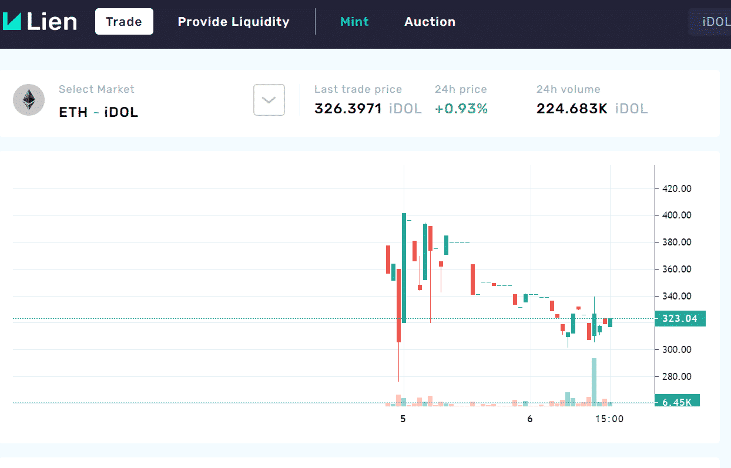Click the 380.00 price axis label
Image resolution: width=731 pixels, height=468 pixels.
676,242
